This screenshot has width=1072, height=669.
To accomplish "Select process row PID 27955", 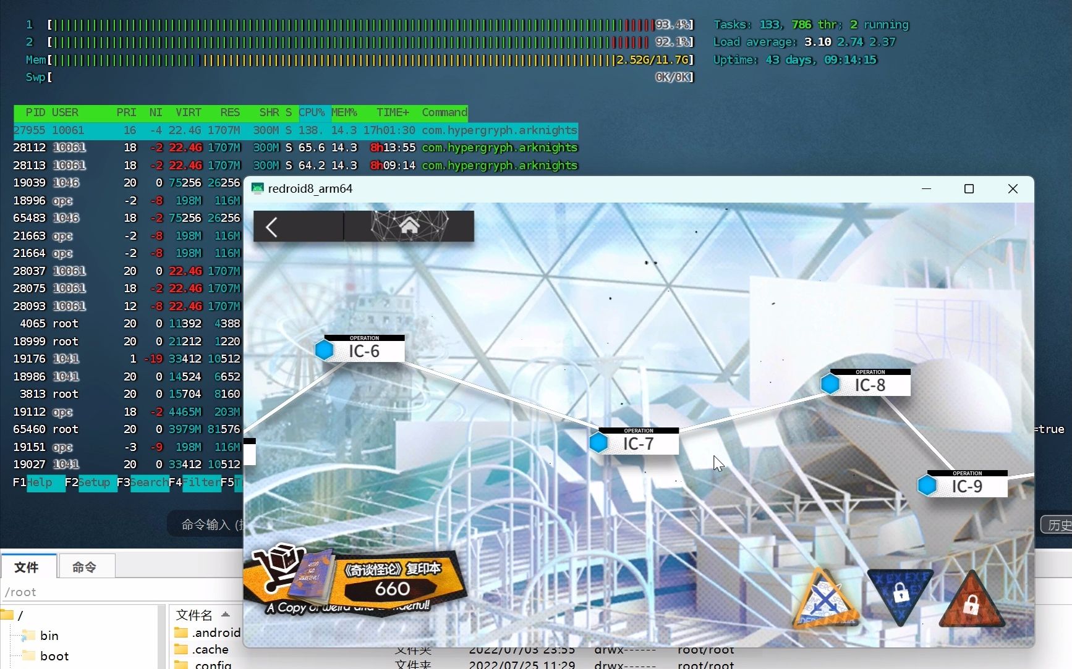I will click(x=296, y=130).
